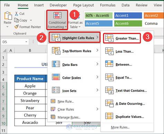The width and height of the screenshot is (164, 134).
Task: Select the Strawbery cell
Action: [30, 100]
